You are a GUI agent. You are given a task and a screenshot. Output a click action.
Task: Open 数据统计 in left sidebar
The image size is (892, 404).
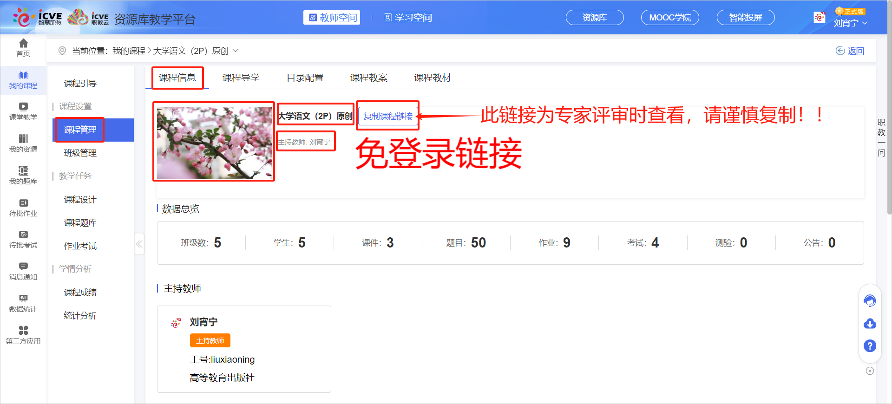point(23,303)
